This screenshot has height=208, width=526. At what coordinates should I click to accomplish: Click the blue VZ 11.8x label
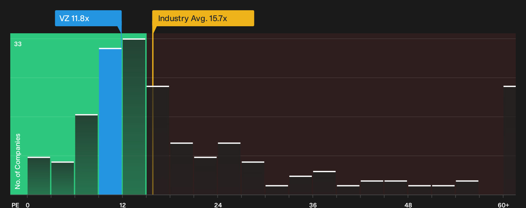[88, 18]
